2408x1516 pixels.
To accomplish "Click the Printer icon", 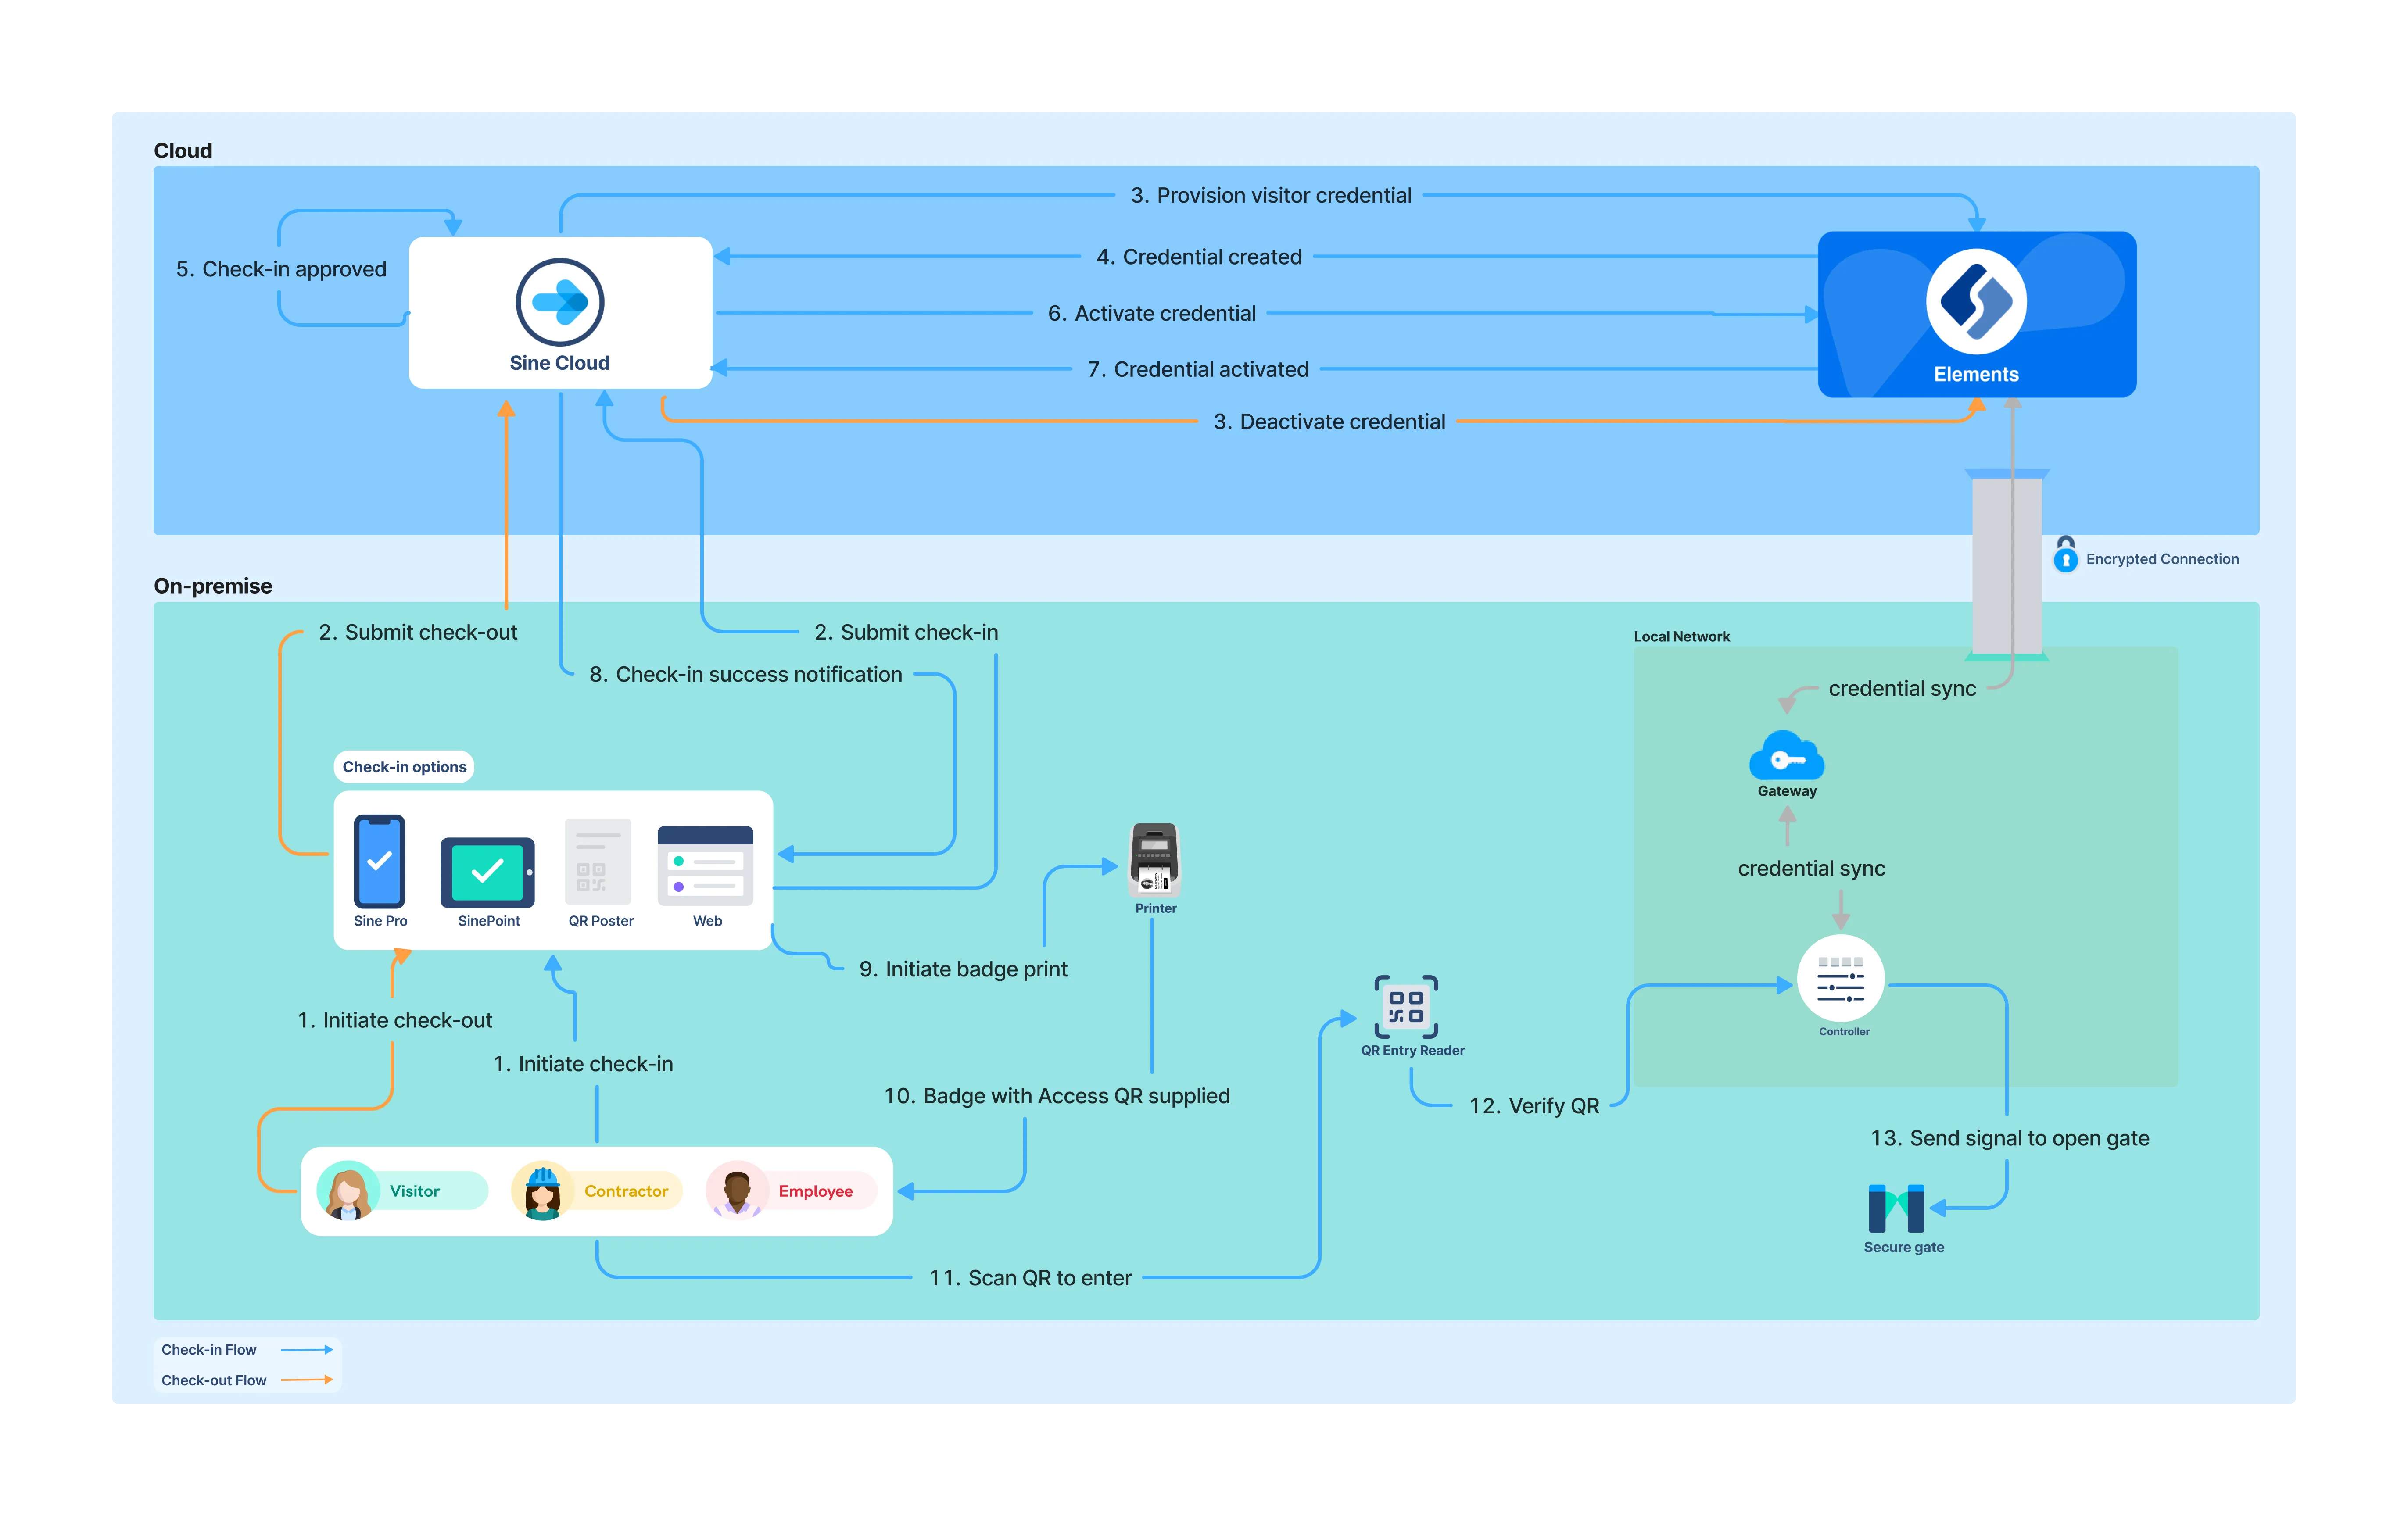I will (x=1155, y=860).
